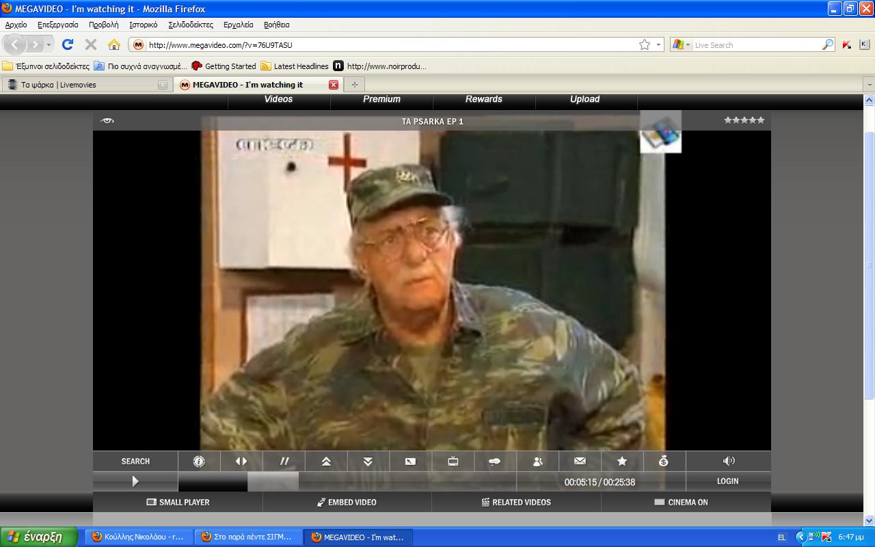
Task: Reload the page with the refresh icon
Action: (x=67, y=44)
